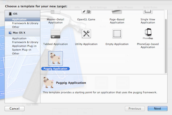This screenshot has width=172, height=115.
Task: Click the Mac OS X Finder icon
Action: point(10,33)
